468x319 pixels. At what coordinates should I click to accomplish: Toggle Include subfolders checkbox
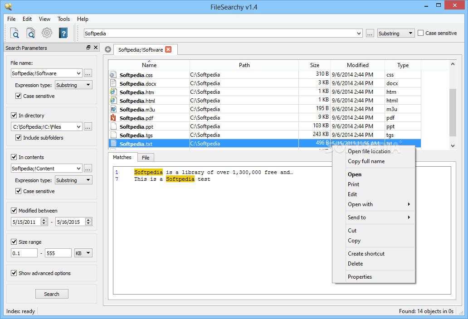click(18, 138)
